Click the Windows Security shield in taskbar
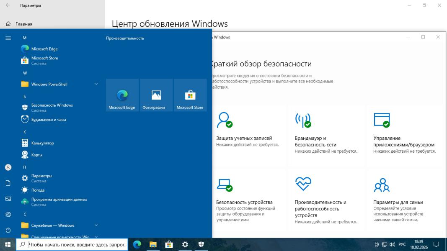 pos(201,244)
